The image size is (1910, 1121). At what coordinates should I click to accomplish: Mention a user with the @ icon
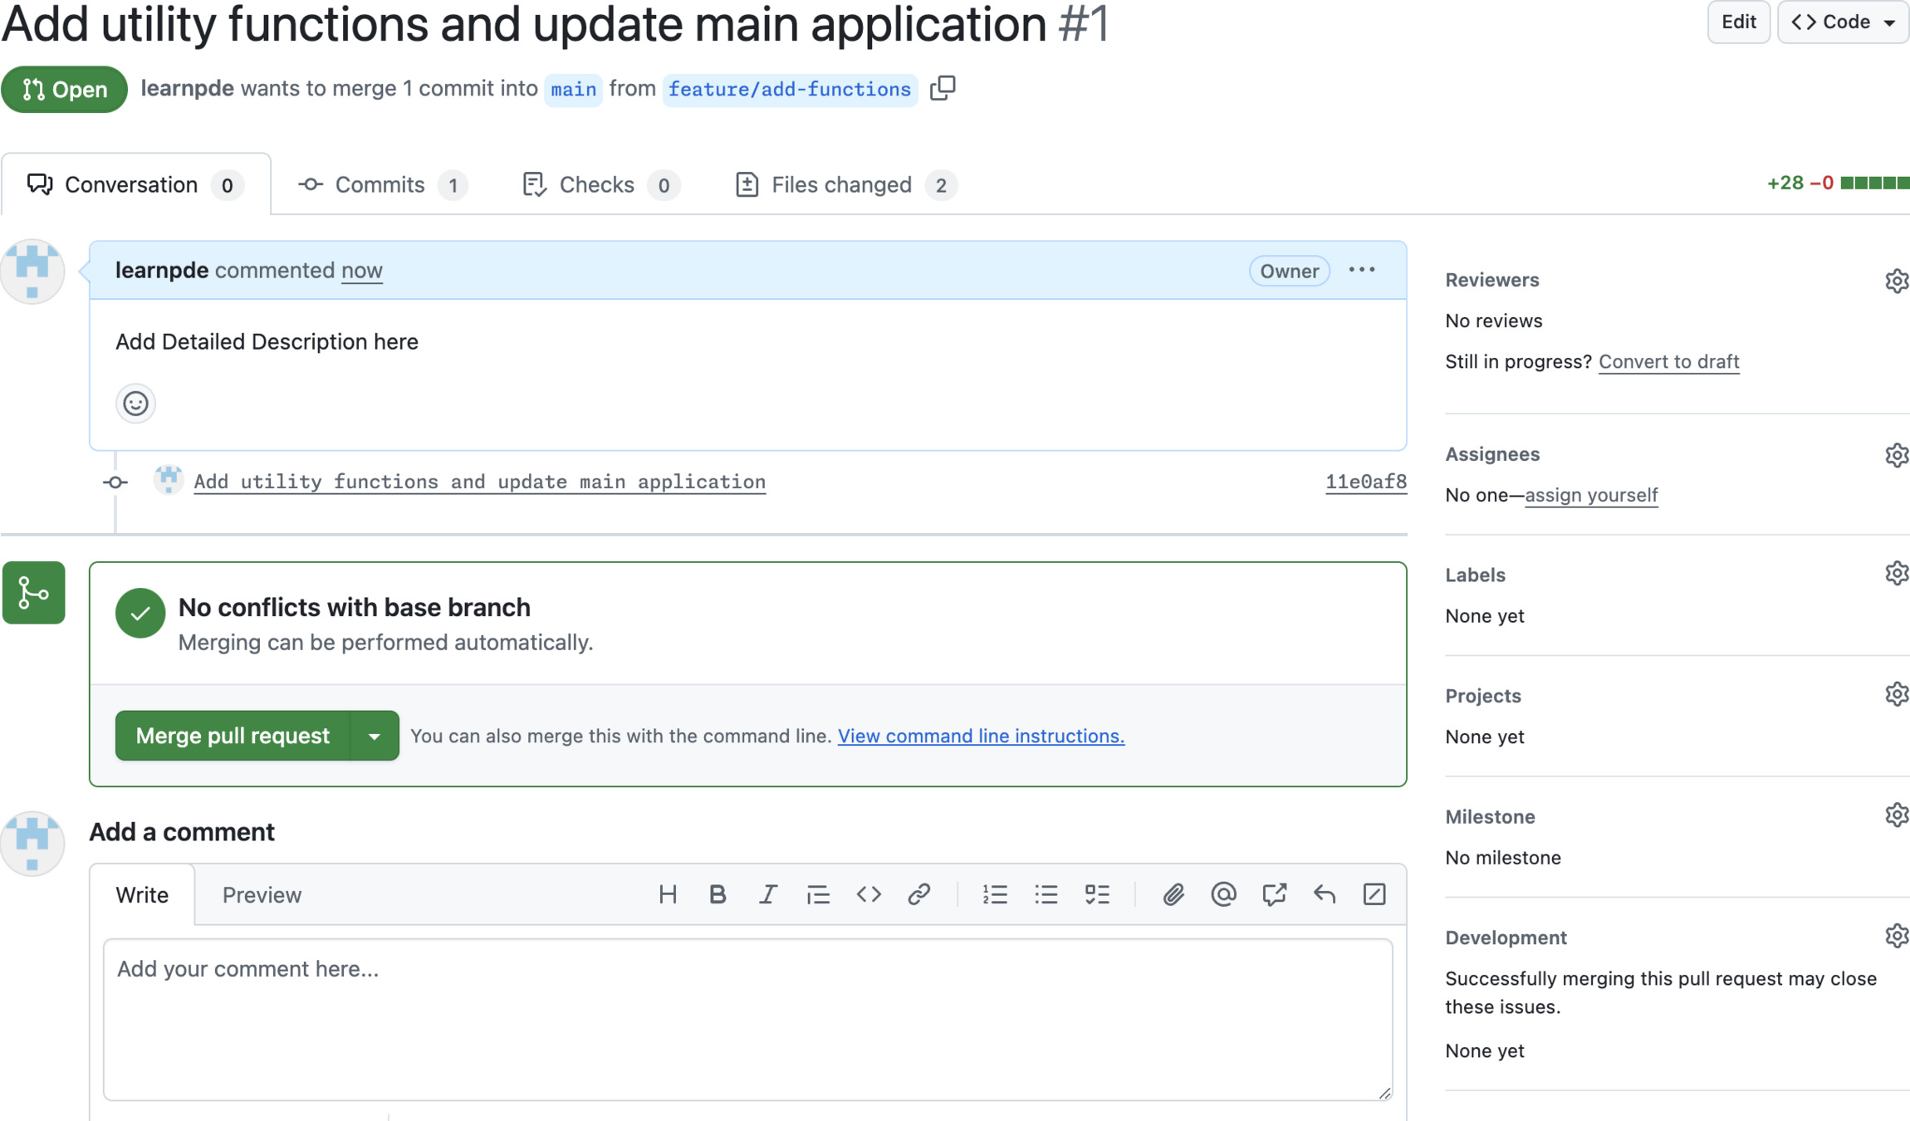[1223, 894]
